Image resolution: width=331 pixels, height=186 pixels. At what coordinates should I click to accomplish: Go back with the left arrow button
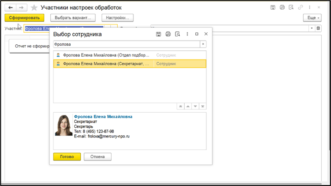10,7
